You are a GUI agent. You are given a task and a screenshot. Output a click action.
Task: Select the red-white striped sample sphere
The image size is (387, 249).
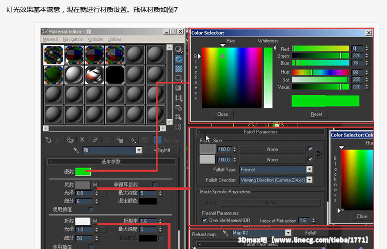click(x=94, y=75)
